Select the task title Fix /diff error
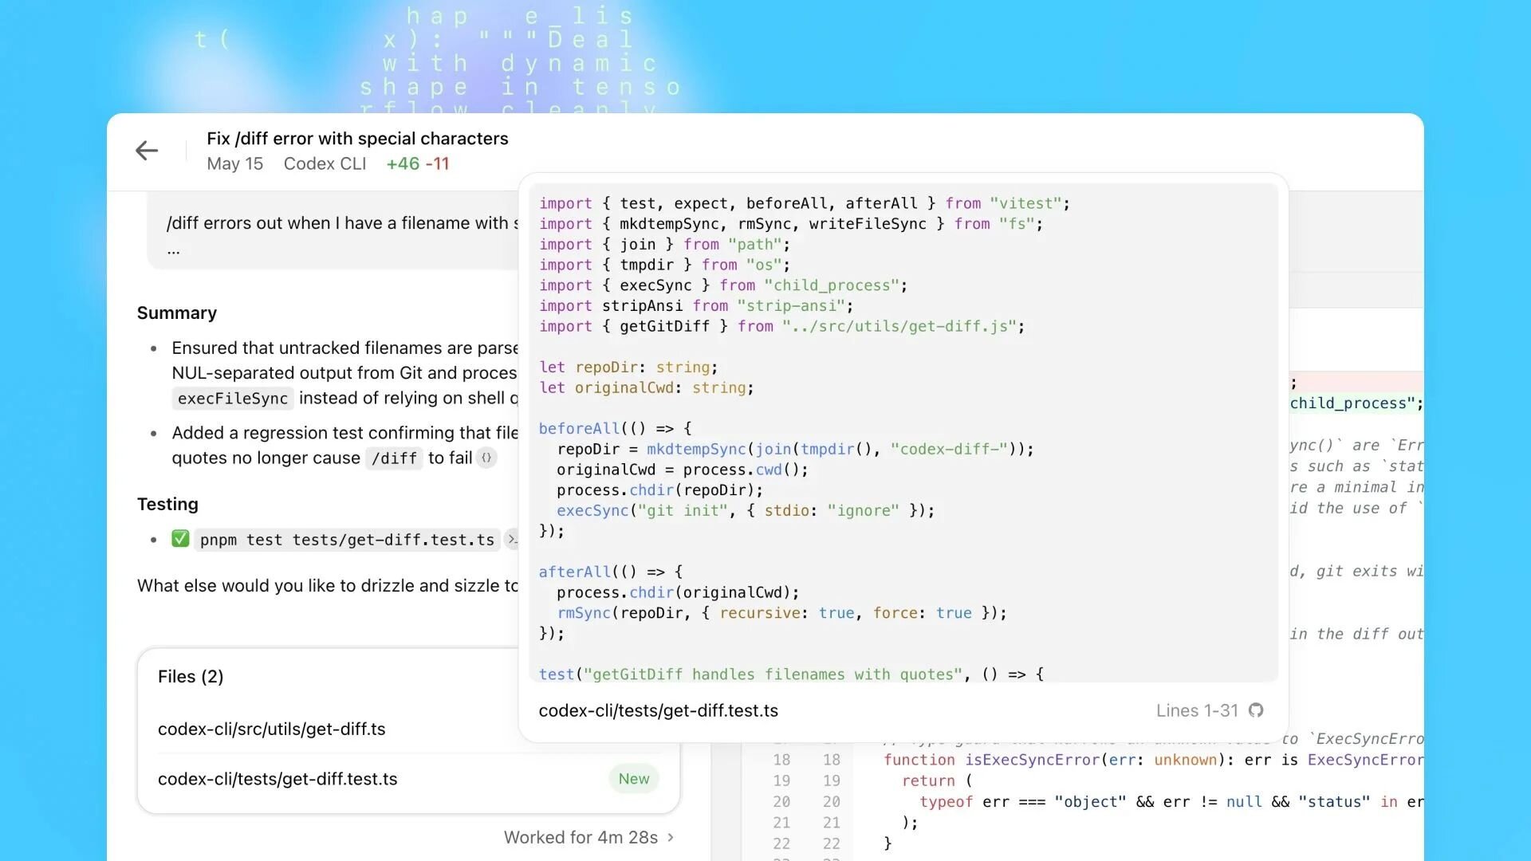 point(357,138)
